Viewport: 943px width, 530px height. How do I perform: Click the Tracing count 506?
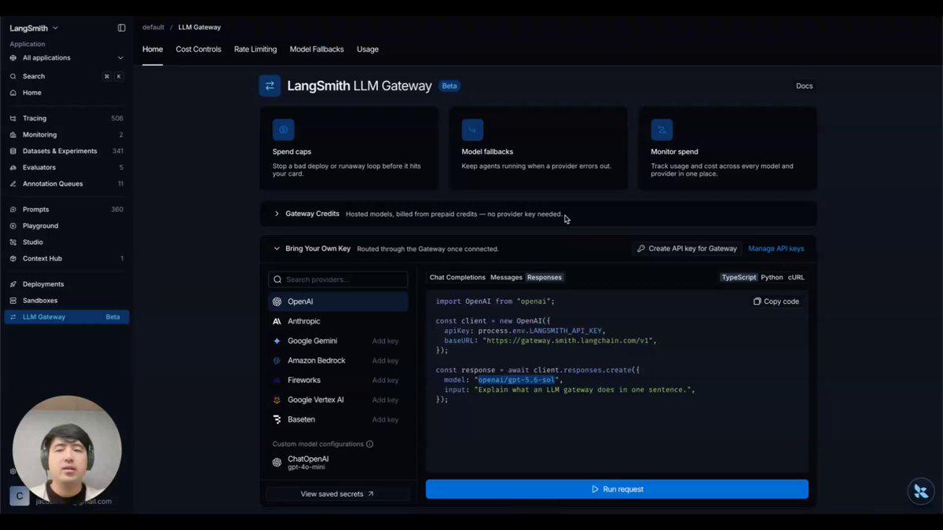tap(117, 119)
